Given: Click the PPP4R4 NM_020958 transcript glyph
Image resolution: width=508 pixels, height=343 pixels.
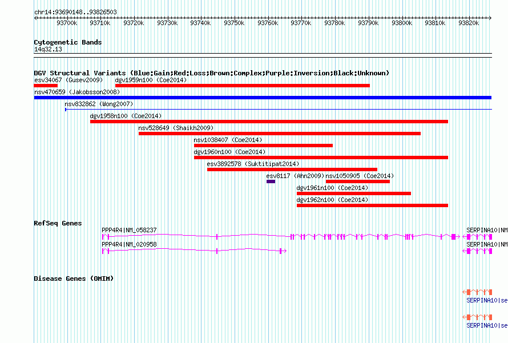Looking at the screenshot, I should (195, 251).
